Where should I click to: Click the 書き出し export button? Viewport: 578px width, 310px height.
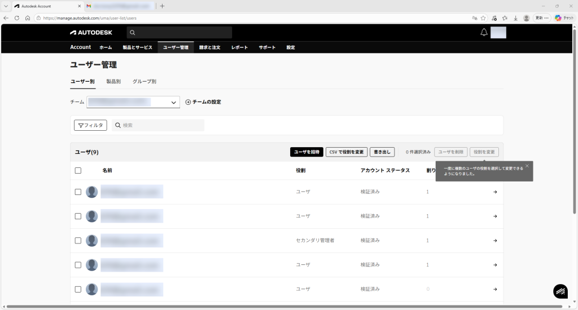(x=382, y=152)
